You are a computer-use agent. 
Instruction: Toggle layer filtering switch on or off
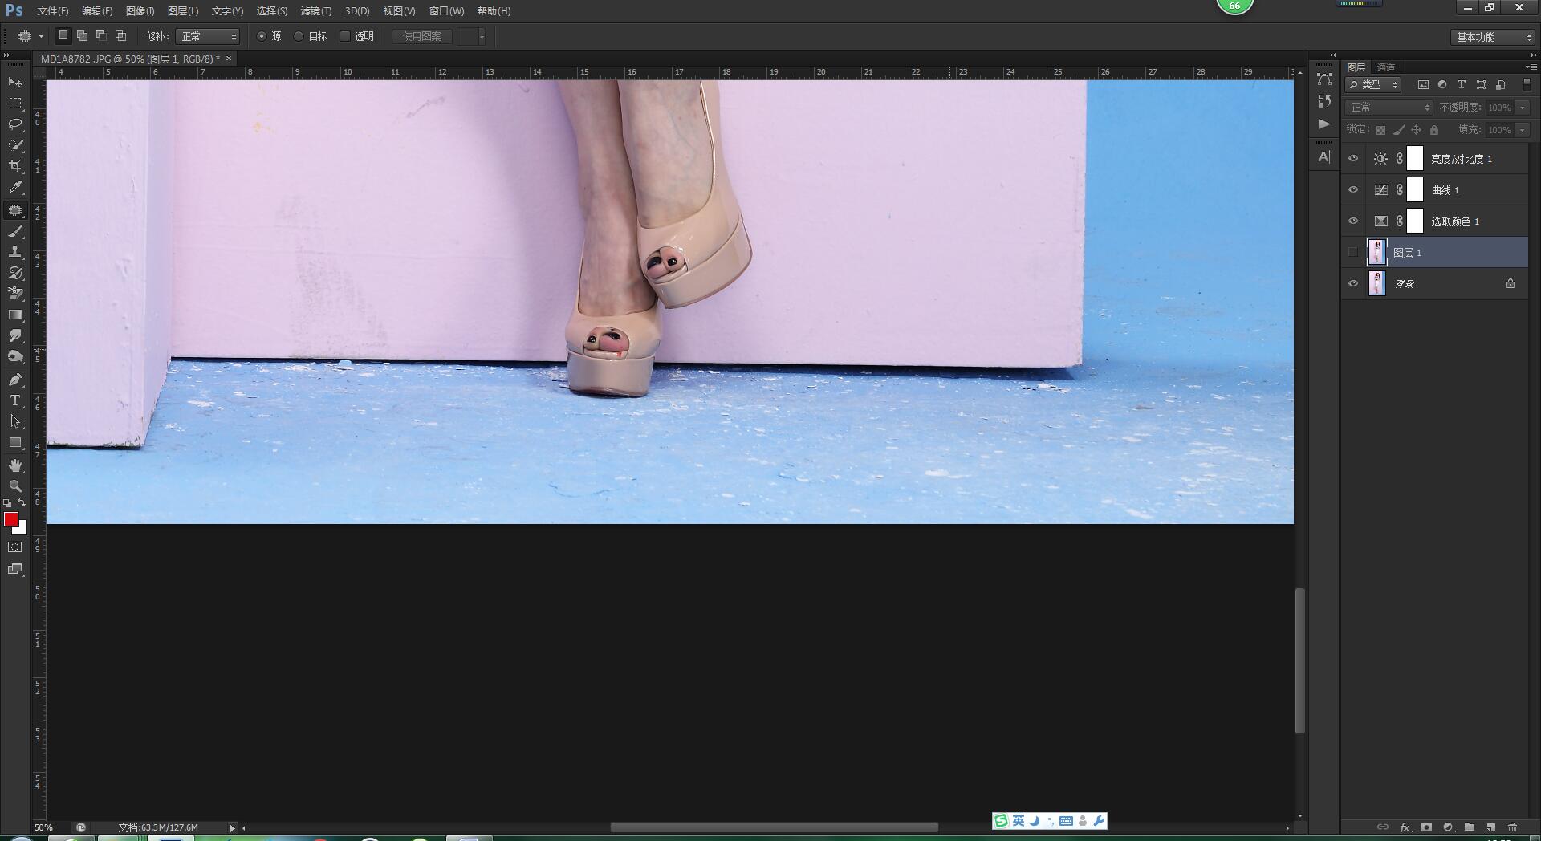pyautogui.click(x=1527, y=83)
